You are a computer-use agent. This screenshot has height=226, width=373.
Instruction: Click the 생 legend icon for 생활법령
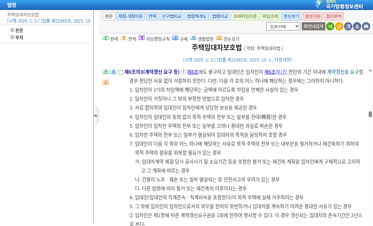tap(193, 38)
